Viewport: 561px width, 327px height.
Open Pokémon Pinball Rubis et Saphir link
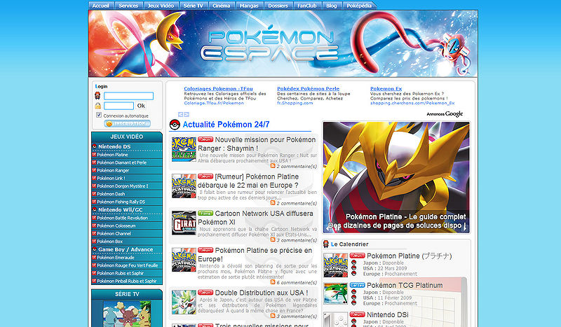(x=127, y=281)
